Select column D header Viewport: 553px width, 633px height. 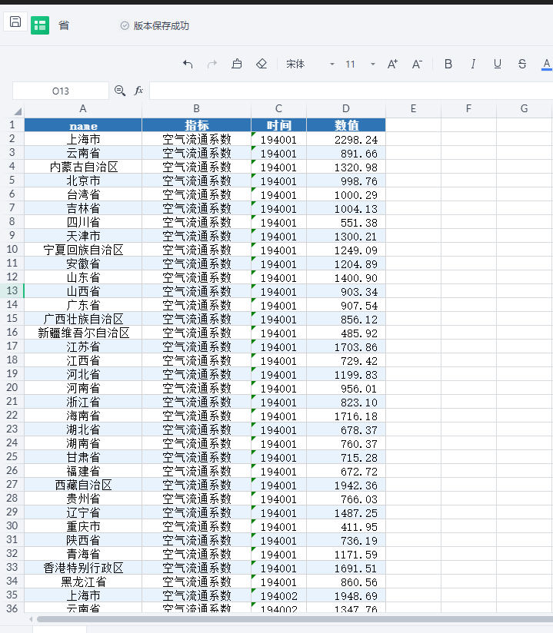tap(346, 108)
